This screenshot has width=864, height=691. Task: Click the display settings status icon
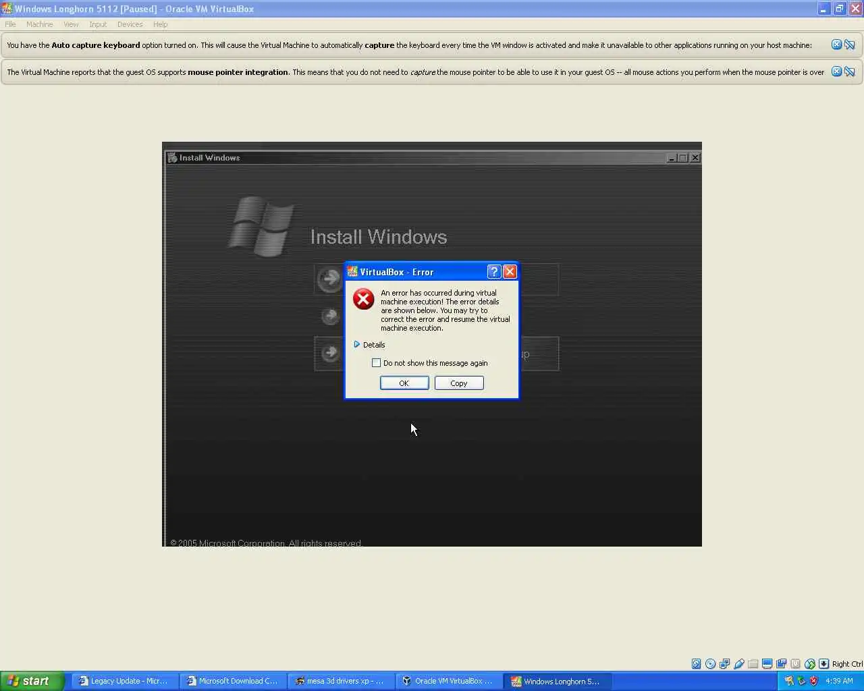tap(767, 664)
